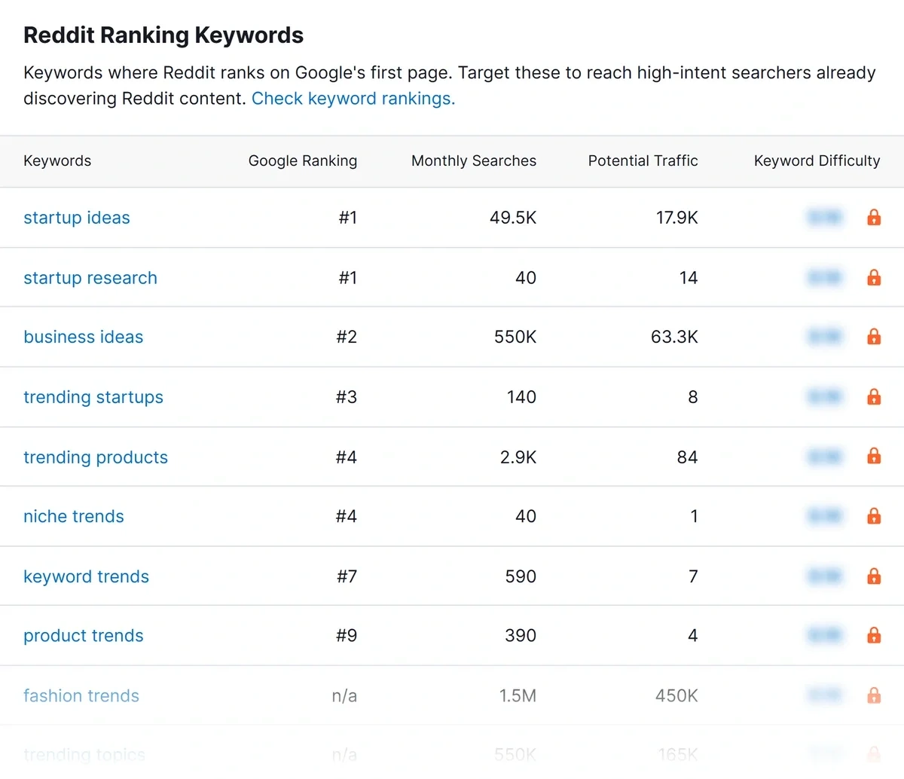Open the startup ideas keyword link
904x779 pixels.
pos(77,218)
